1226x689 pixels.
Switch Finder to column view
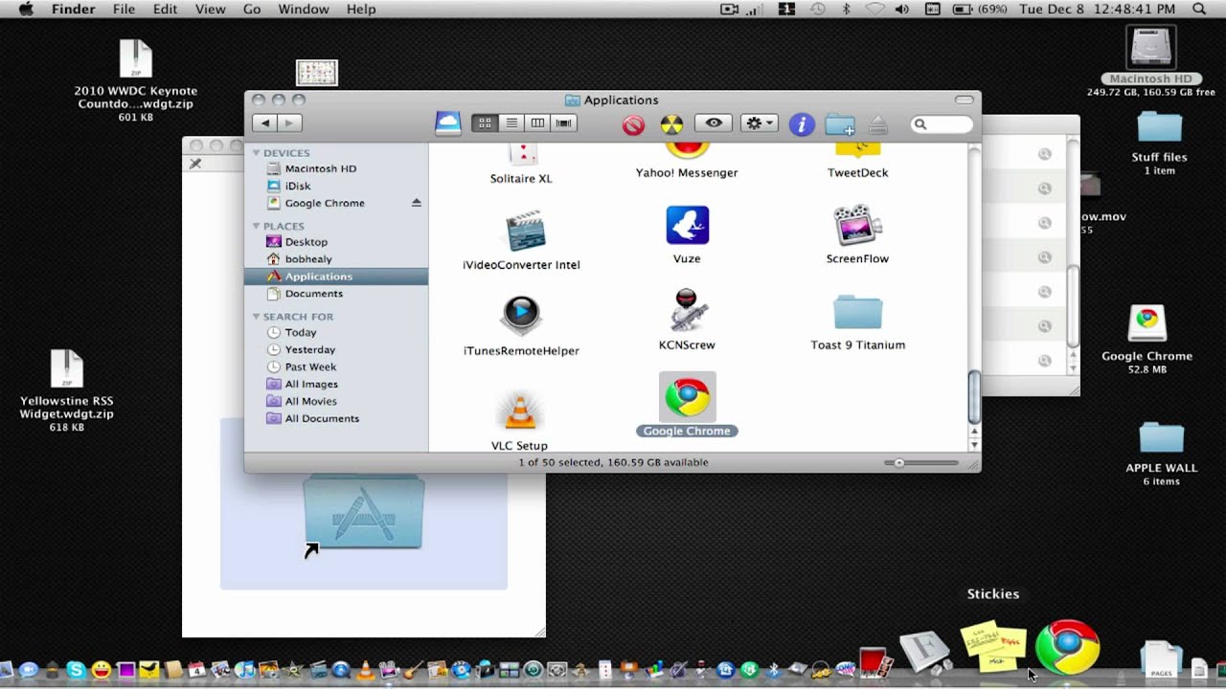pyautogui.click(x=537, y=123)
